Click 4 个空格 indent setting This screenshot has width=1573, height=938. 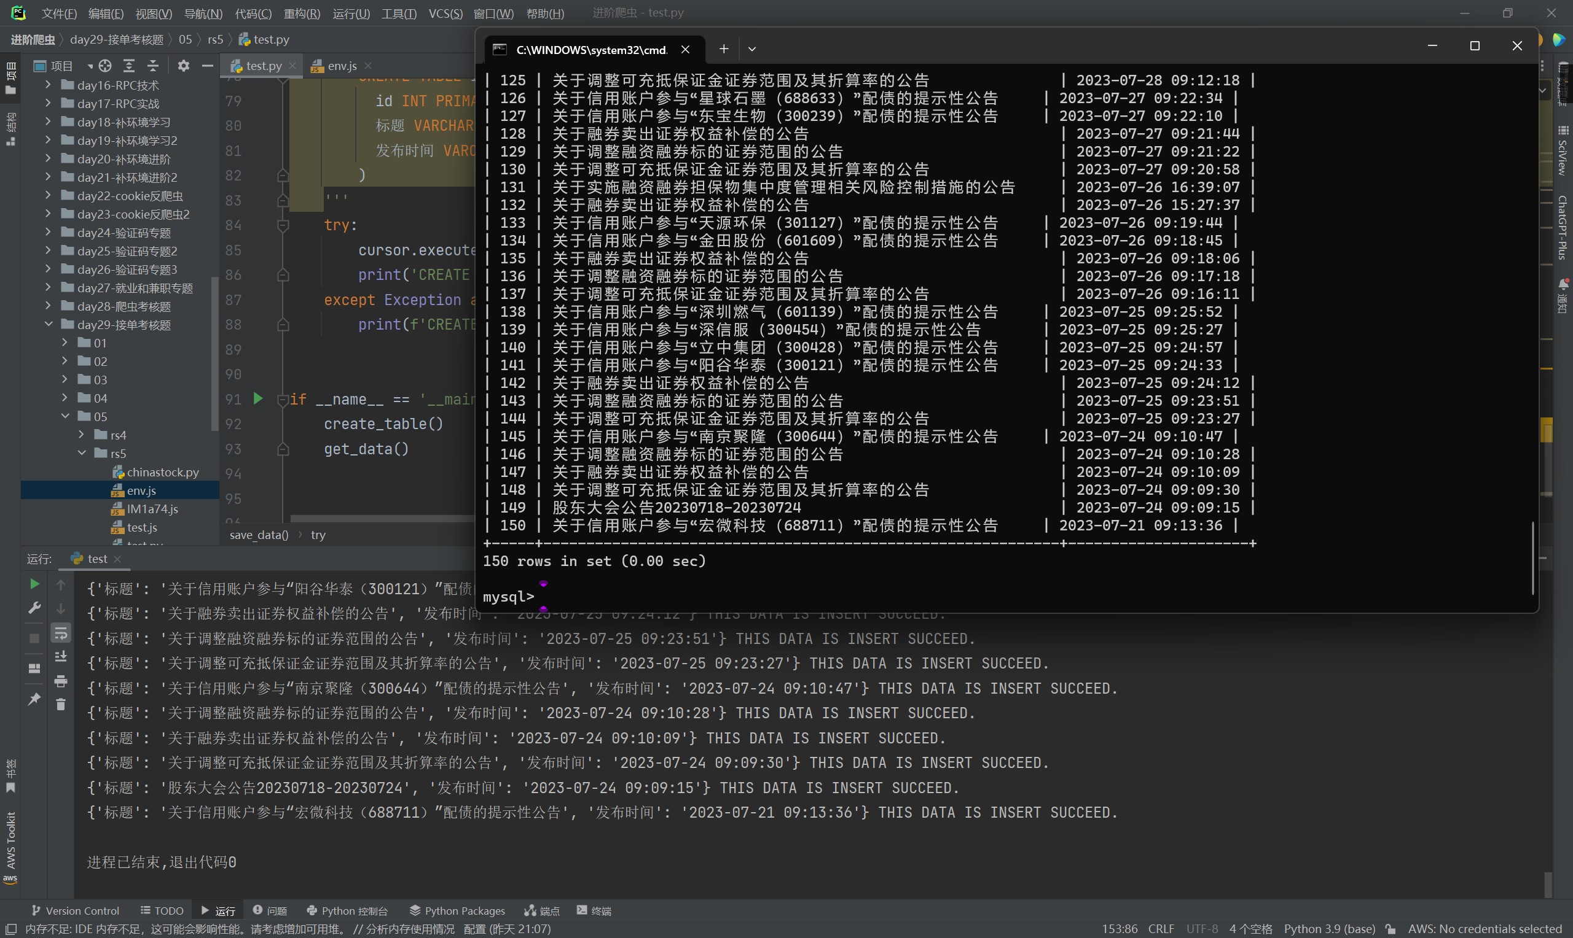coord(1250,929)
